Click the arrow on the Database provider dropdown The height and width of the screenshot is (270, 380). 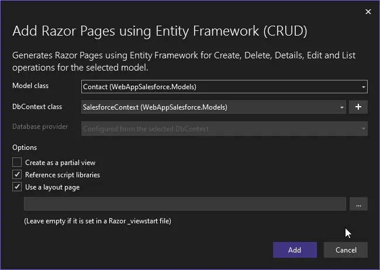point(363,128)
